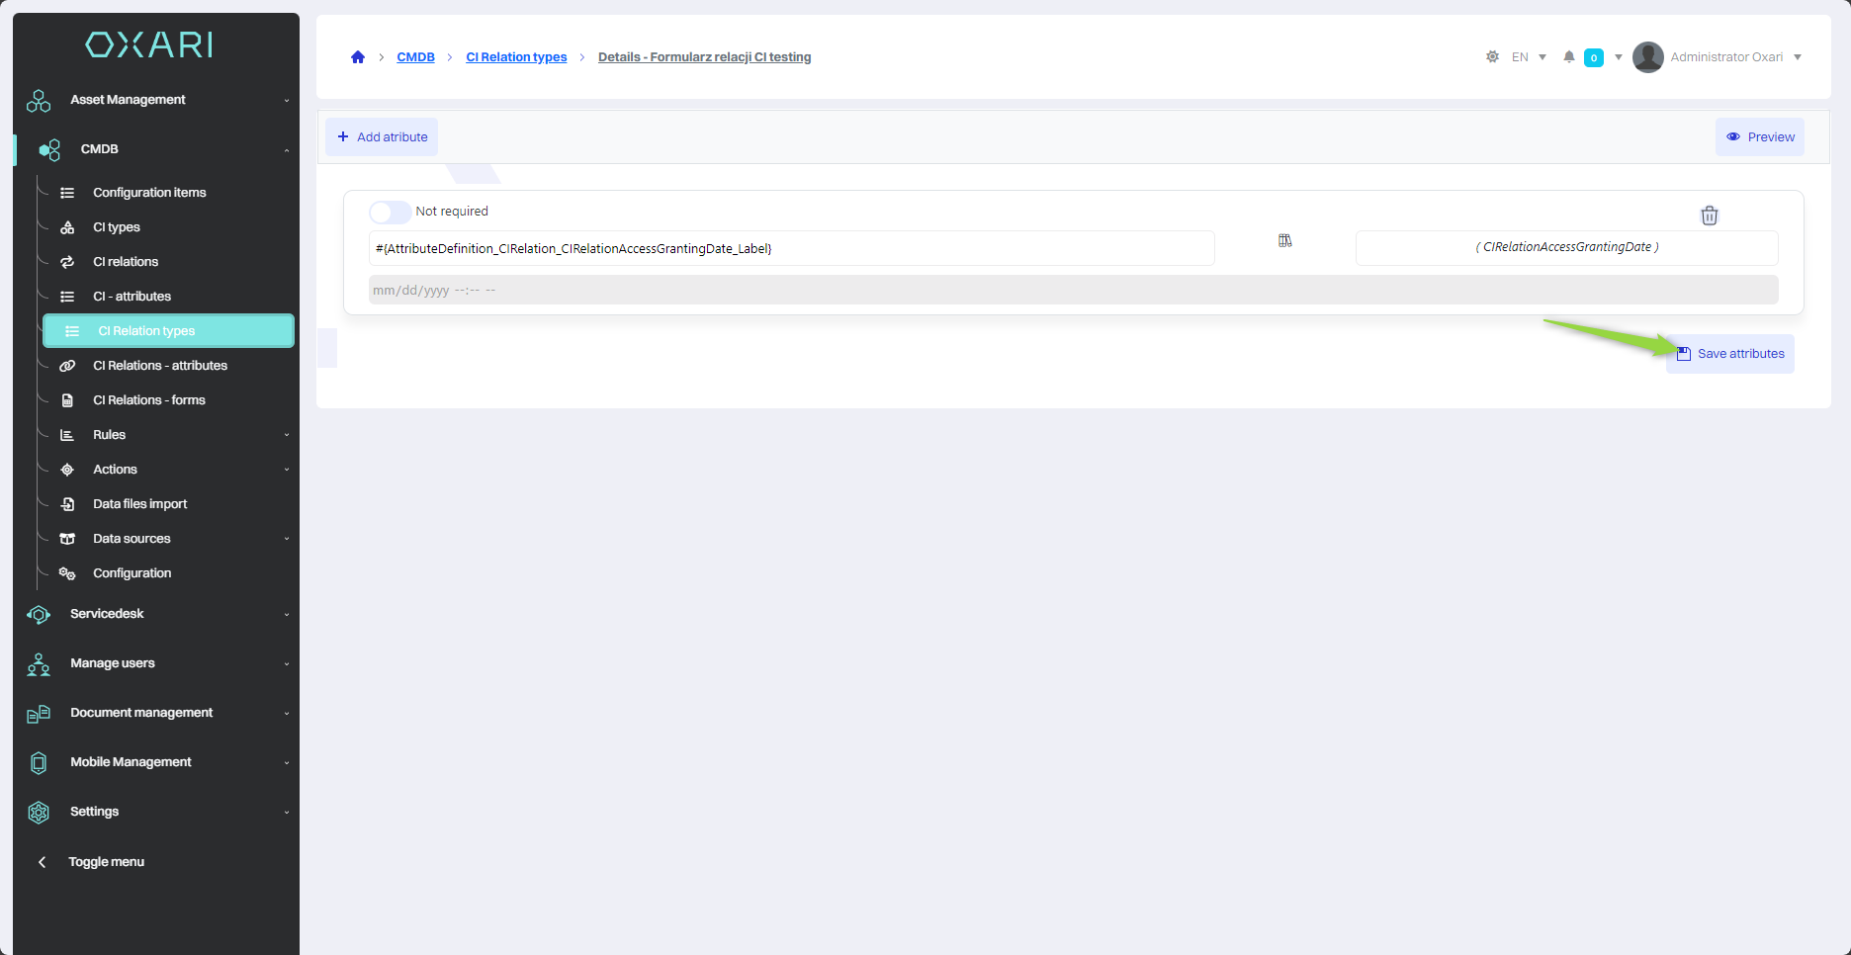Select Configuration items in sidebar

[149, 193]
